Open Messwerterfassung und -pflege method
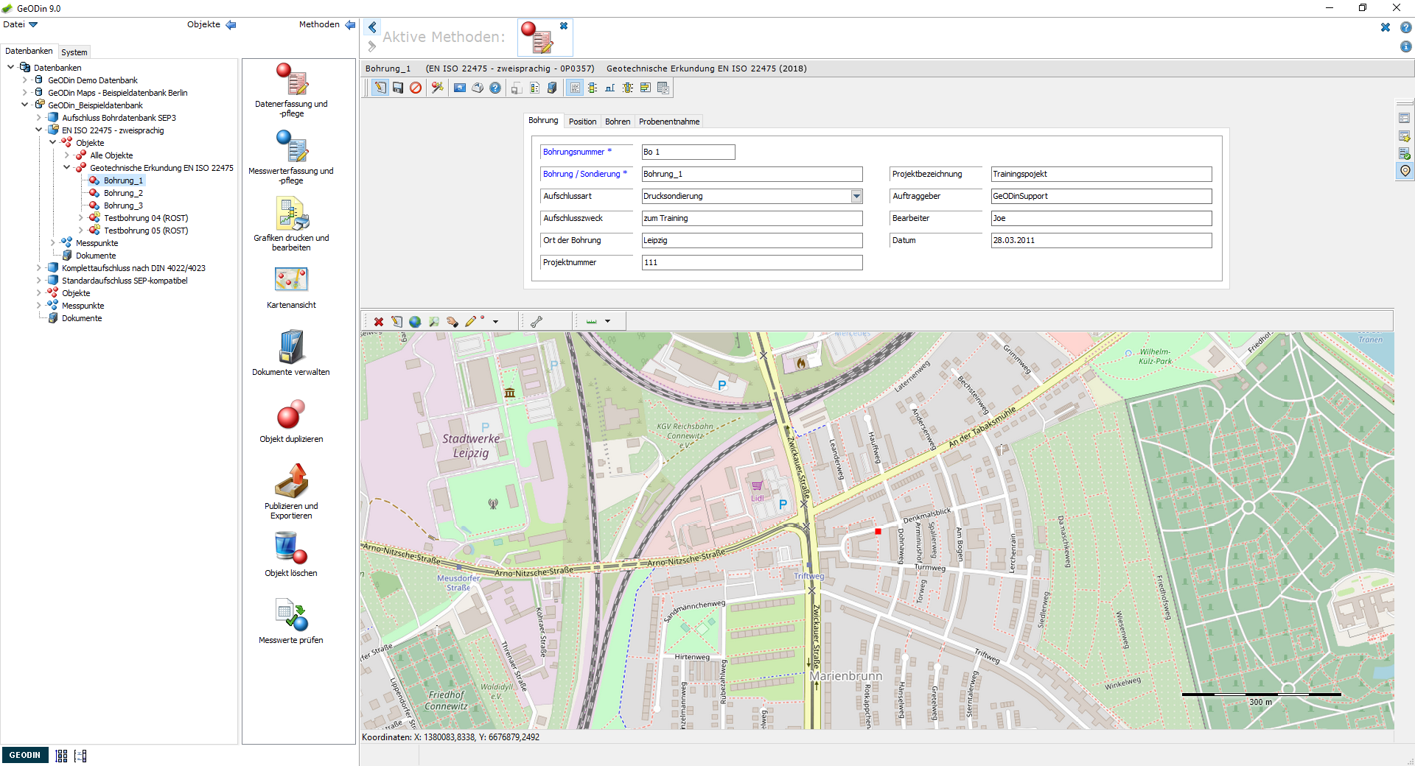 pos(292,146)
